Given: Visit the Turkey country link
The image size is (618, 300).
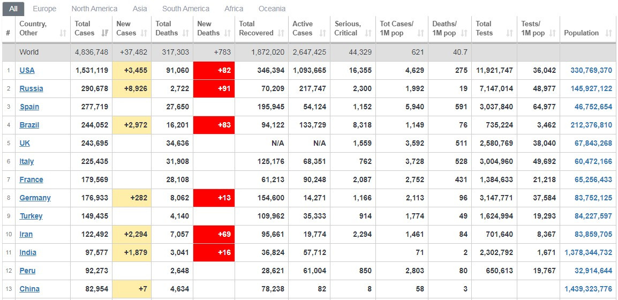Looking at the screenshot, I should (x=31, y=216).
